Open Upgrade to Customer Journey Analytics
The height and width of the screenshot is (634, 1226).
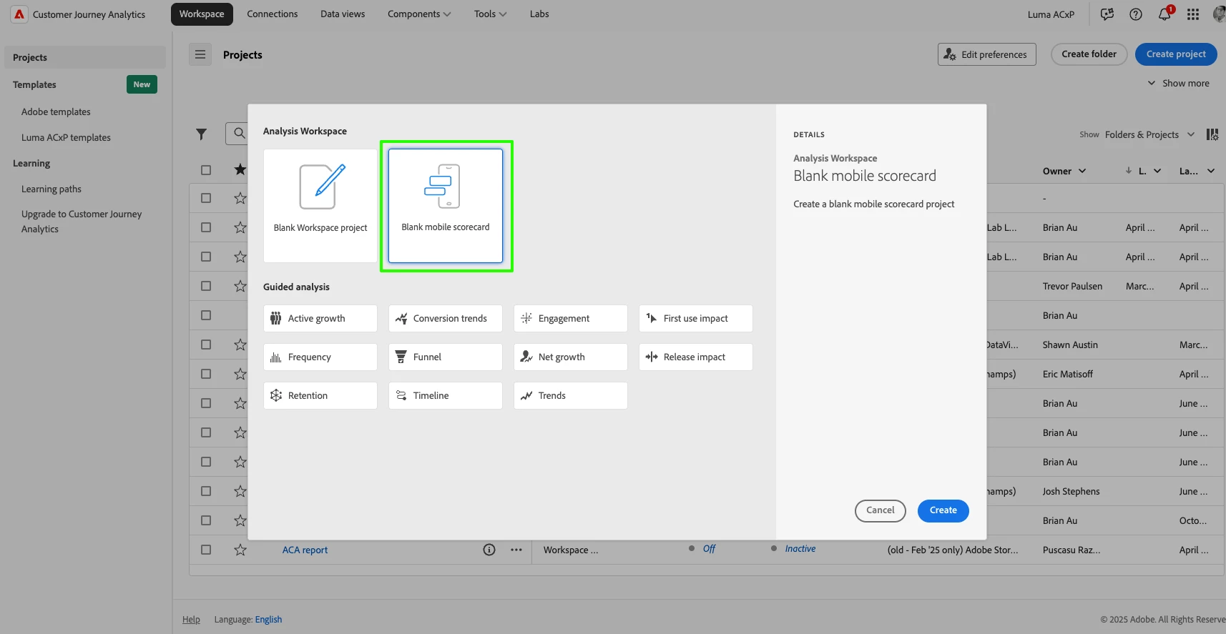pyautogui.click(x=82, y=222)
